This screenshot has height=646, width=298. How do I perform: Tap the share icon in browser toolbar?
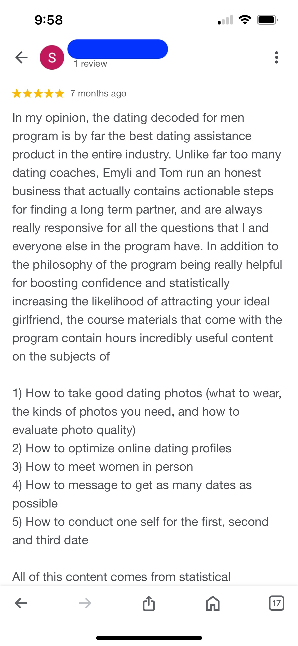point(149,603)
